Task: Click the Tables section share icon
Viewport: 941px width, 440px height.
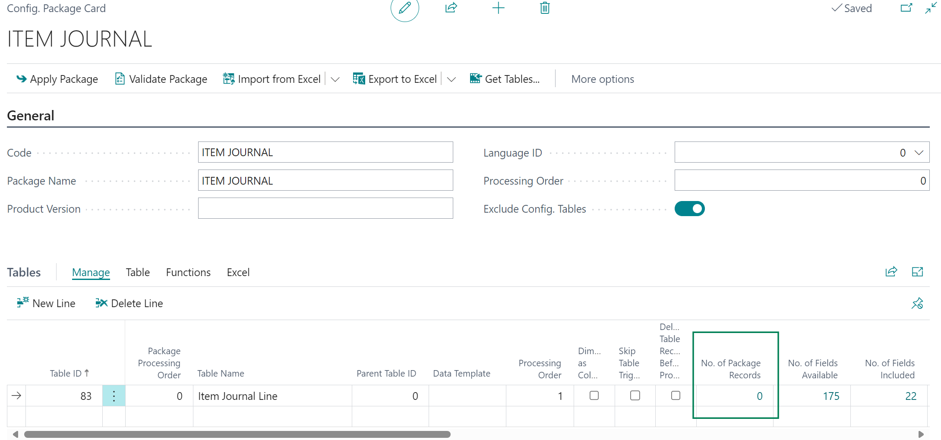Action: 891,272
